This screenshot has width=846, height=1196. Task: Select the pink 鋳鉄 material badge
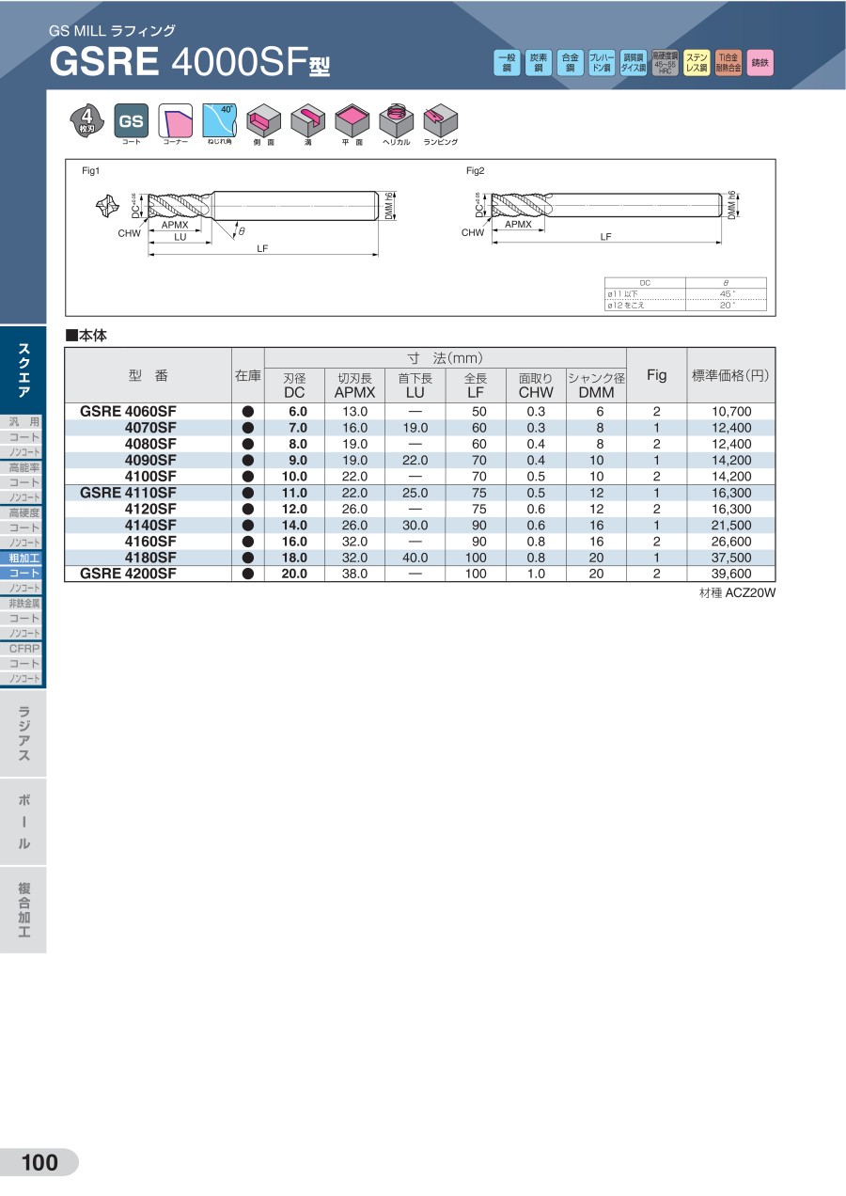tap(760, 63)
